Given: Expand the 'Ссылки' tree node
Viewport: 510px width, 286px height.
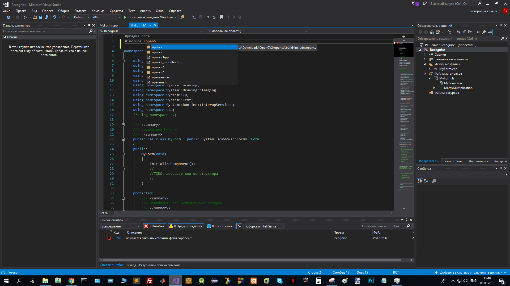Looking at the screenshot, I should 425,55.
